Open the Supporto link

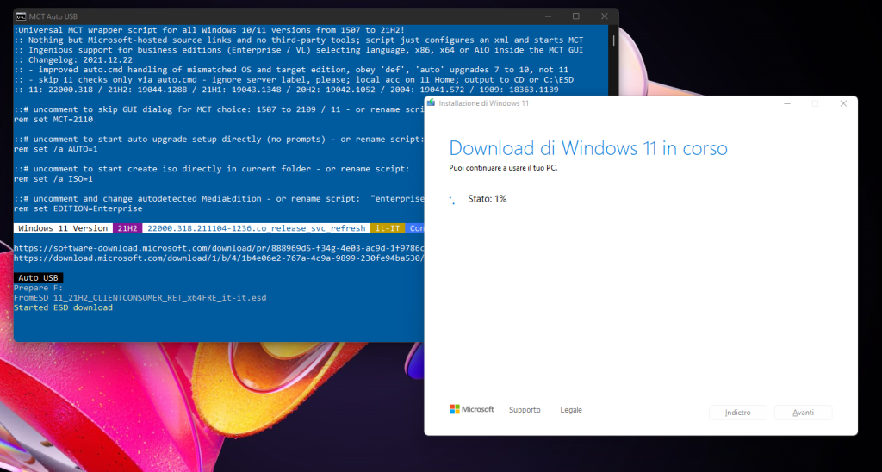[x=525, y=410]
